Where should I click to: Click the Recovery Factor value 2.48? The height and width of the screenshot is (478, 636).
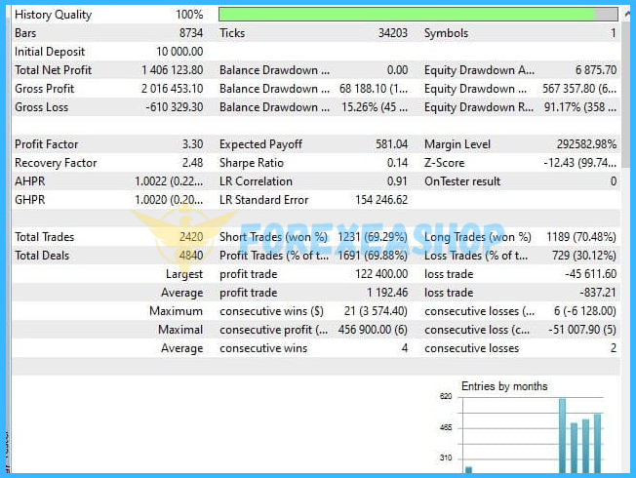click(x=192, y=163)
